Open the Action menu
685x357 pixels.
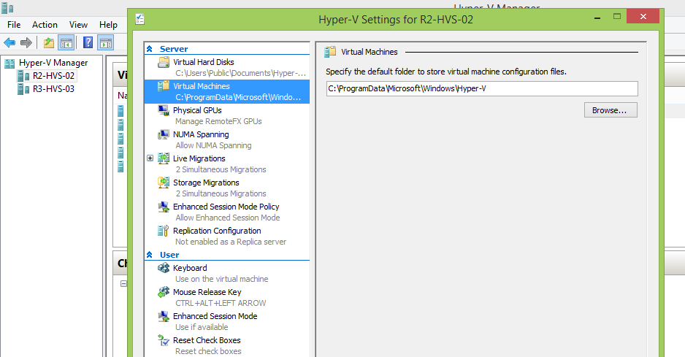coord(45,25)
